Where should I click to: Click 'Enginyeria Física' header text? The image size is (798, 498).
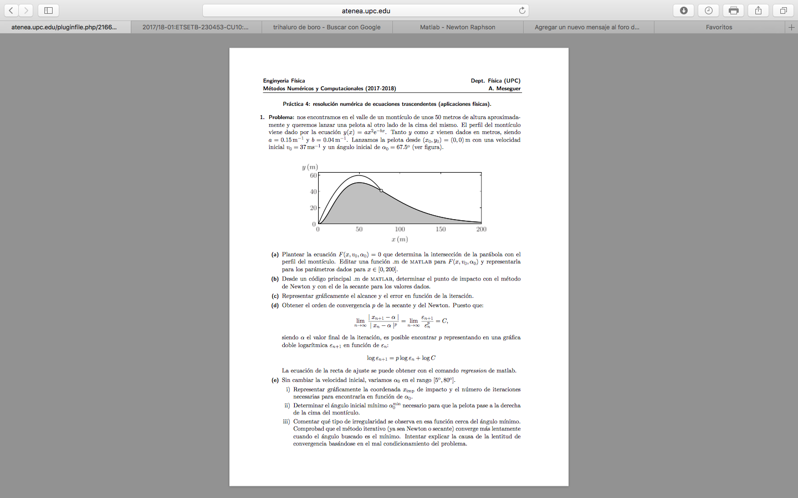[x=284, y=81]
